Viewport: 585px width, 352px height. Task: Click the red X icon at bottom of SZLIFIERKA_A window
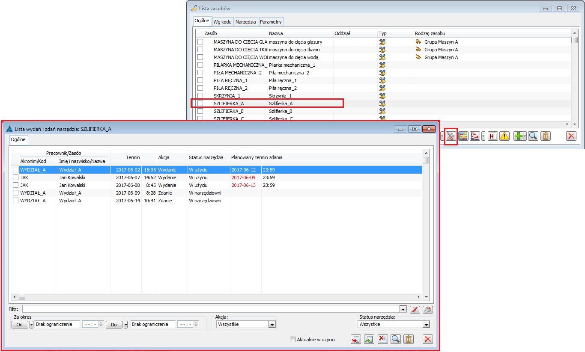[427, 339]
